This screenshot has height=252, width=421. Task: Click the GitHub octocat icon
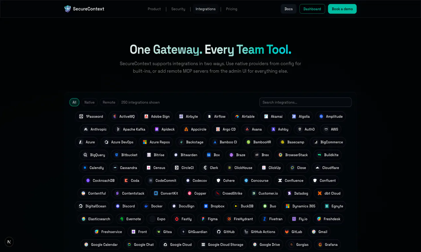coord(219,232)
